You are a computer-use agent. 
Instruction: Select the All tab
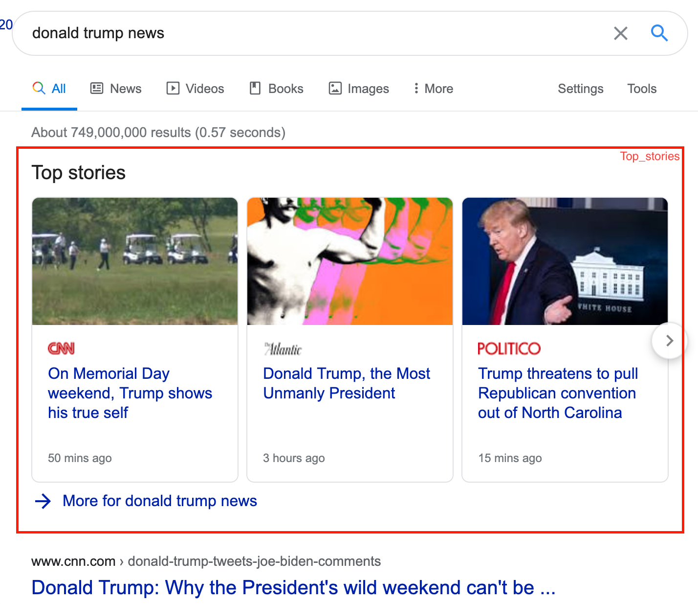[49, 89]
